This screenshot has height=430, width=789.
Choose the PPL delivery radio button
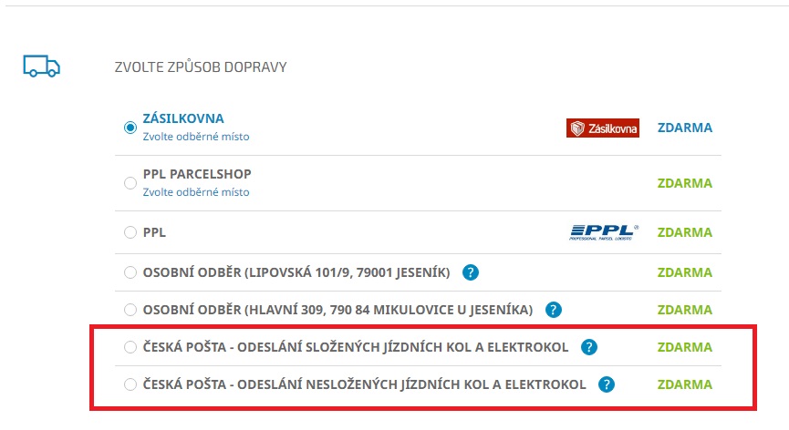coord(130,232)
